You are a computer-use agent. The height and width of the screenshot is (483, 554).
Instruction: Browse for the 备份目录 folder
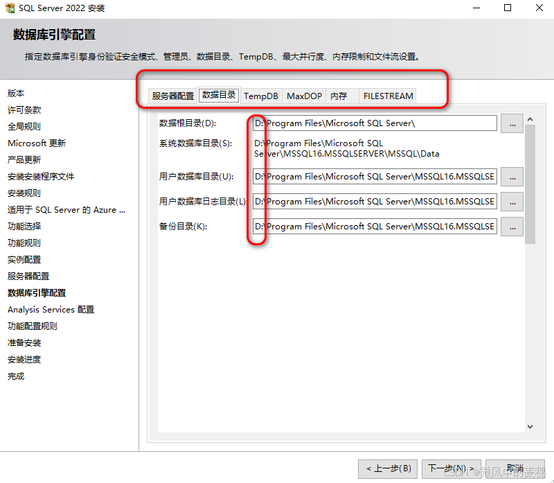(x=512, y=227)
